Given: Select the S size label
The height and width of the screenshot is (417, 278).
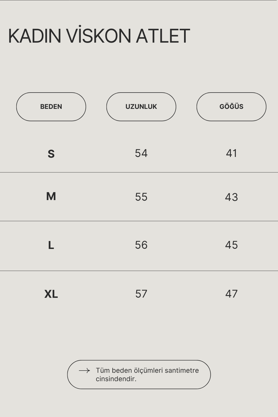Looking at the screenshot, I should 51,154.
